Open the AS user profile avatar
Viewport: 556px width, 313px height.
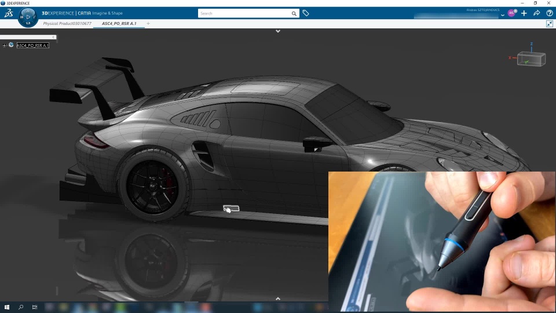click(x=512, y=13)
